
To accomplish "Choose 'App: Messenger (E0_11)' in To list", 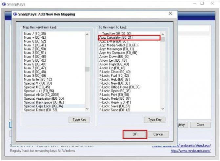I will (130, 49).
